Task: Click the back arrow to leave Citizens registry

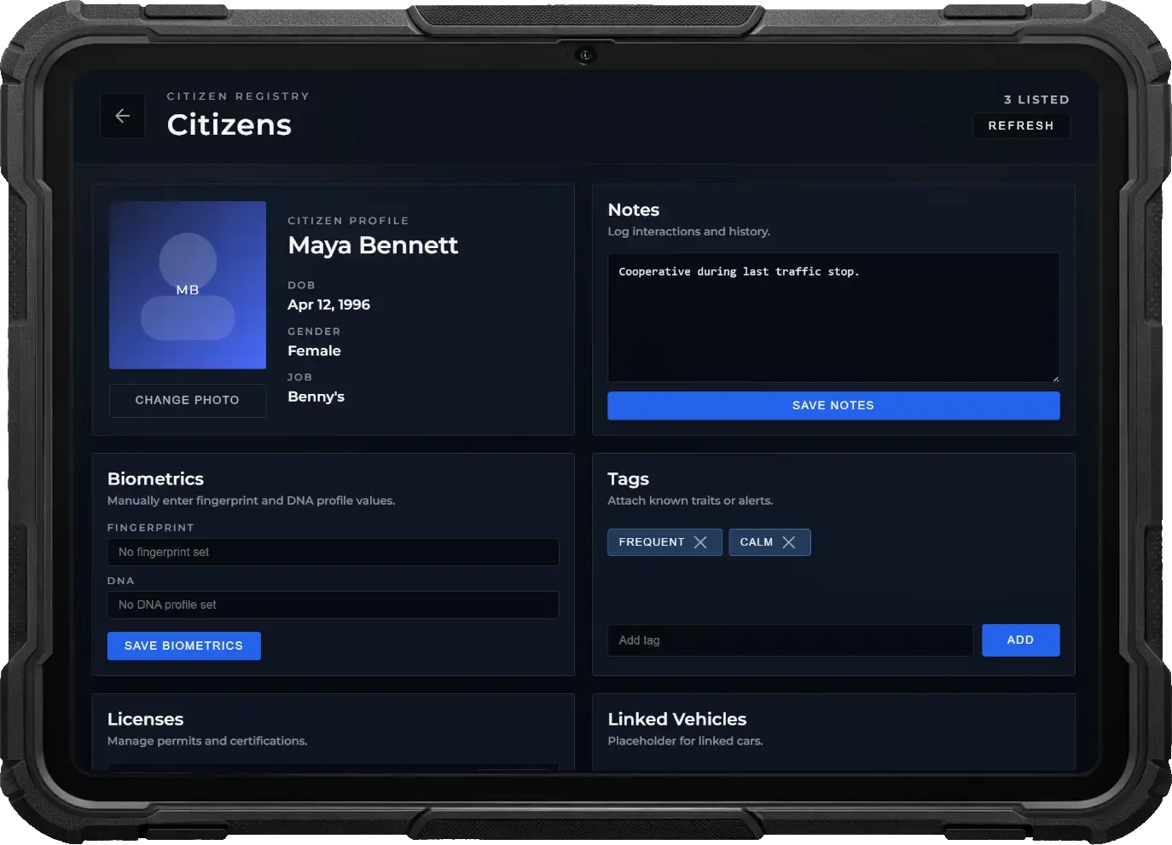Action: (122, 115)
